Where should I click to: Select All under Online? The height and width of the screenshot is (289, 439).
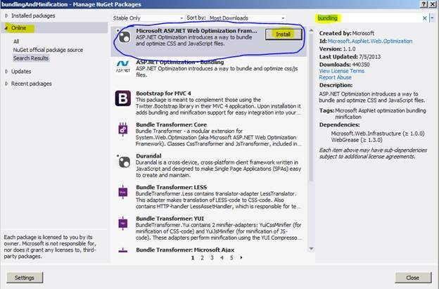point(16,41)
